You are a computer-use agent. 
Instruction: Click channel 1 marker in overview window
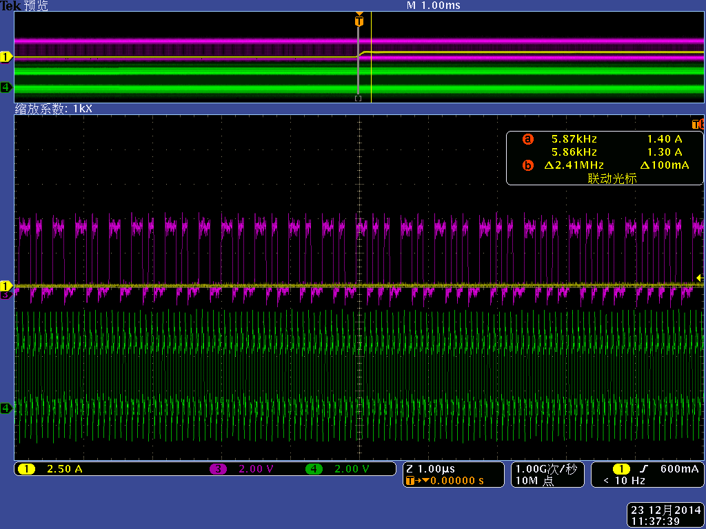click(x=6, y=57)
